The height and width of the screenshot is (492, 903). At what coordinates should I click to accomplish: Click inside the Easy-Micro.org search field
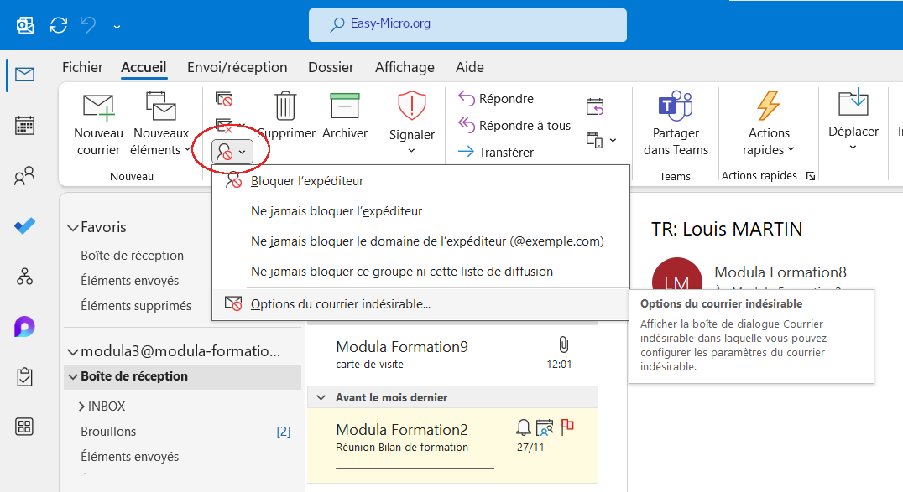(467, 25)
